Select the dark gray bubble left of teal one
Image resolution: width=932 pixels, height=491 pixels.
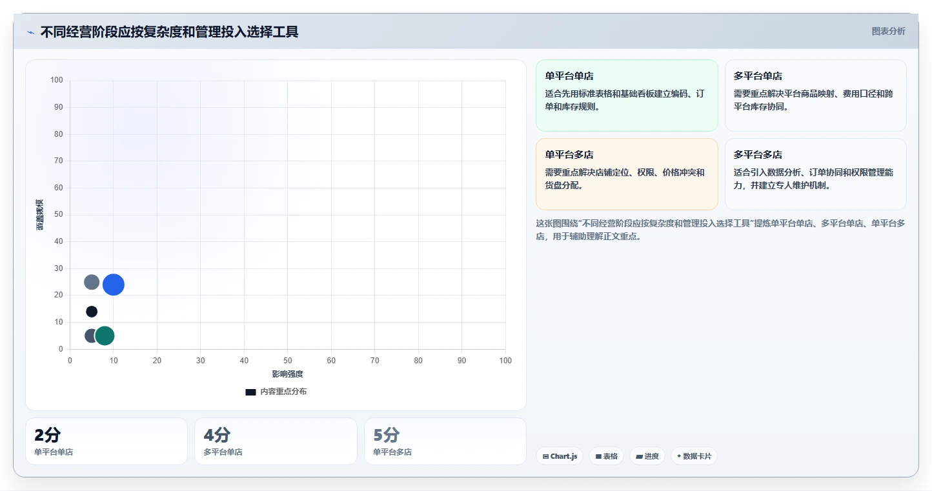pos(90,336)
